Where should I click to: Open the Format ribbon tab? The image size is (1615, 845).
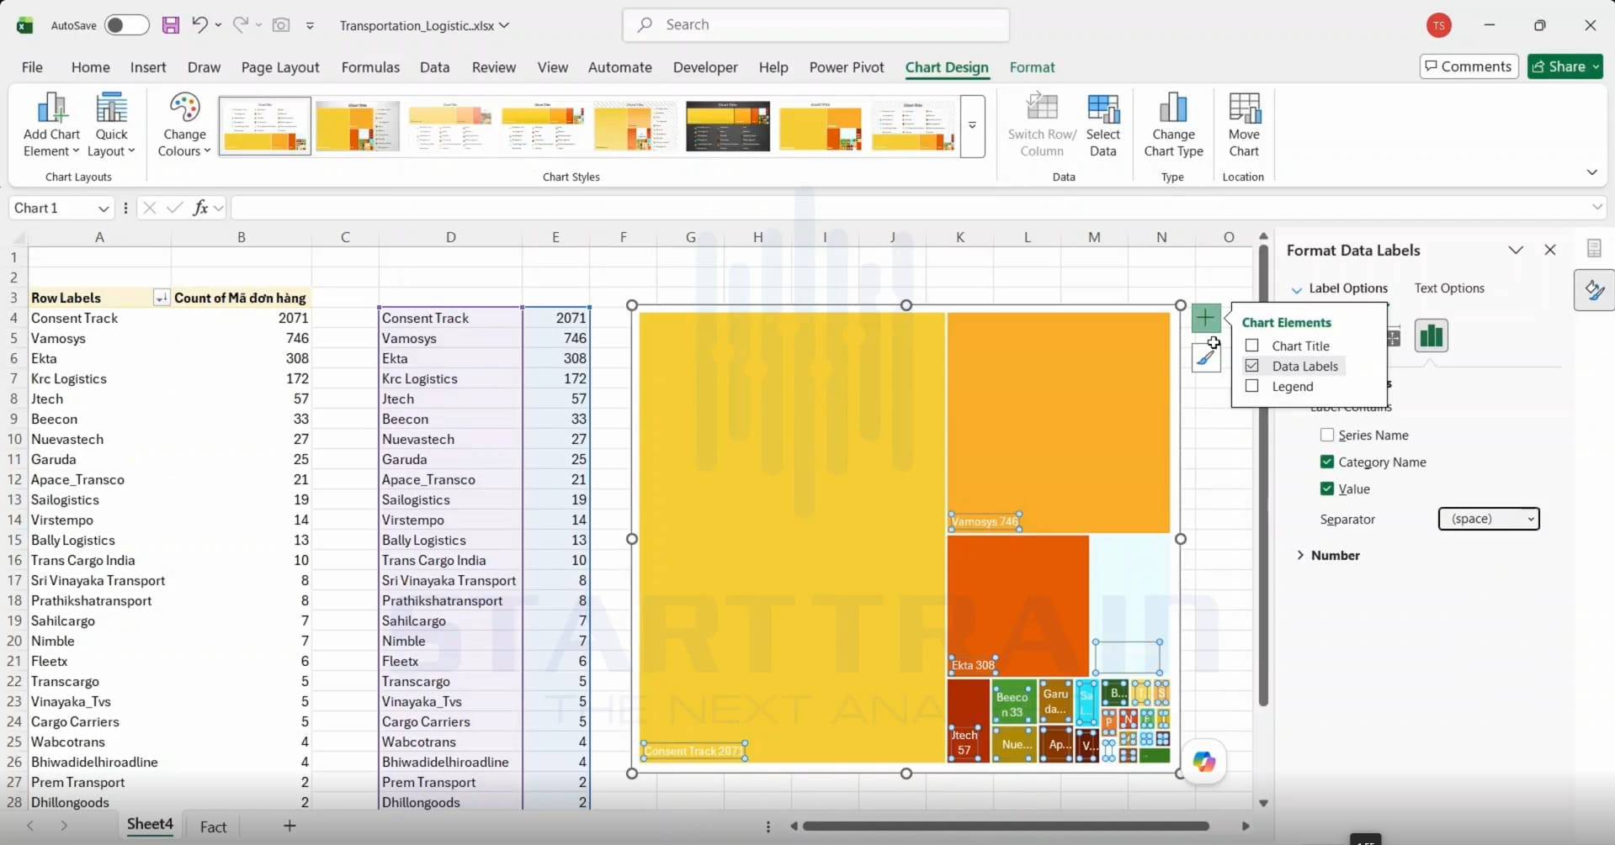[1032, 67]
